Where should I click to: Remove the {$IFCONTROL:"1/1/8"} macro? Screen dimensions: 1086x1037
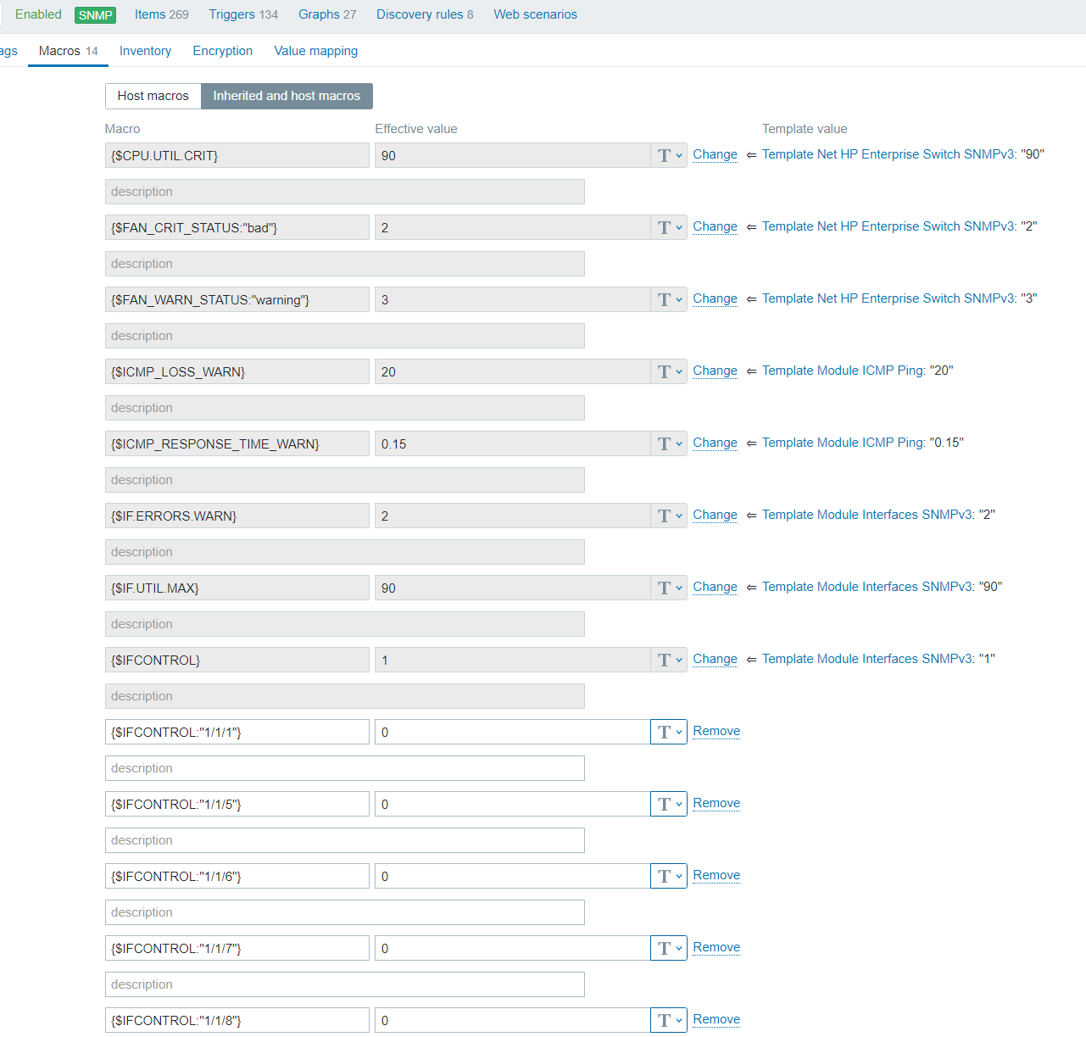tap(716, 1019)
